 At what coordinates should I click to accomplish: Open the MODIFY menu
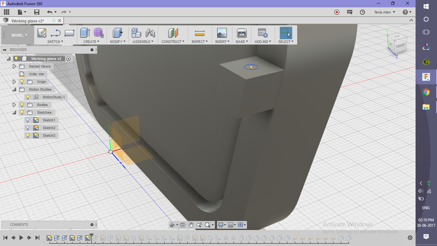[x=118, y=42]
